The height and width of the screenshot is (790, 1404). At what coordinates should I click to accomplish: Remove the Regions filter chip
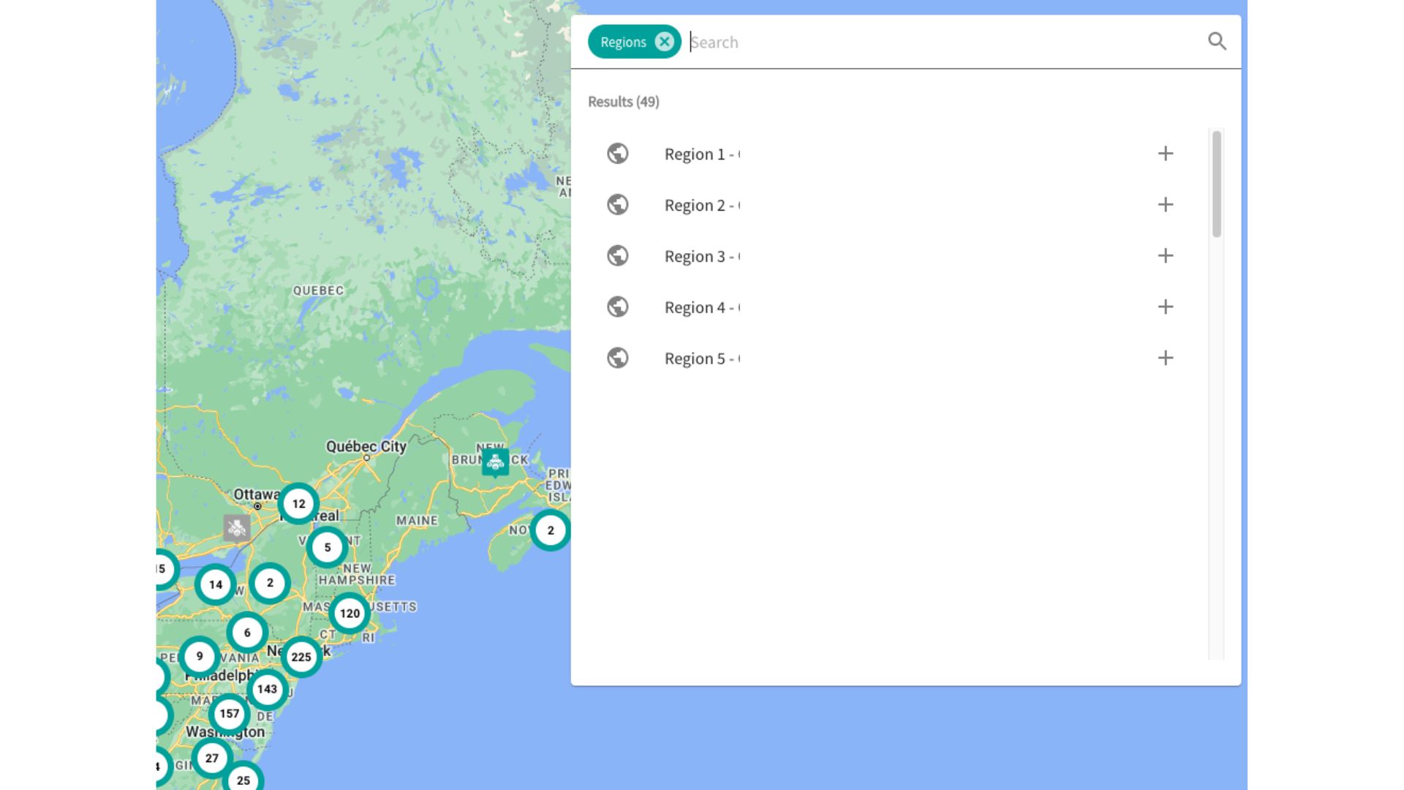pos(664,42)
